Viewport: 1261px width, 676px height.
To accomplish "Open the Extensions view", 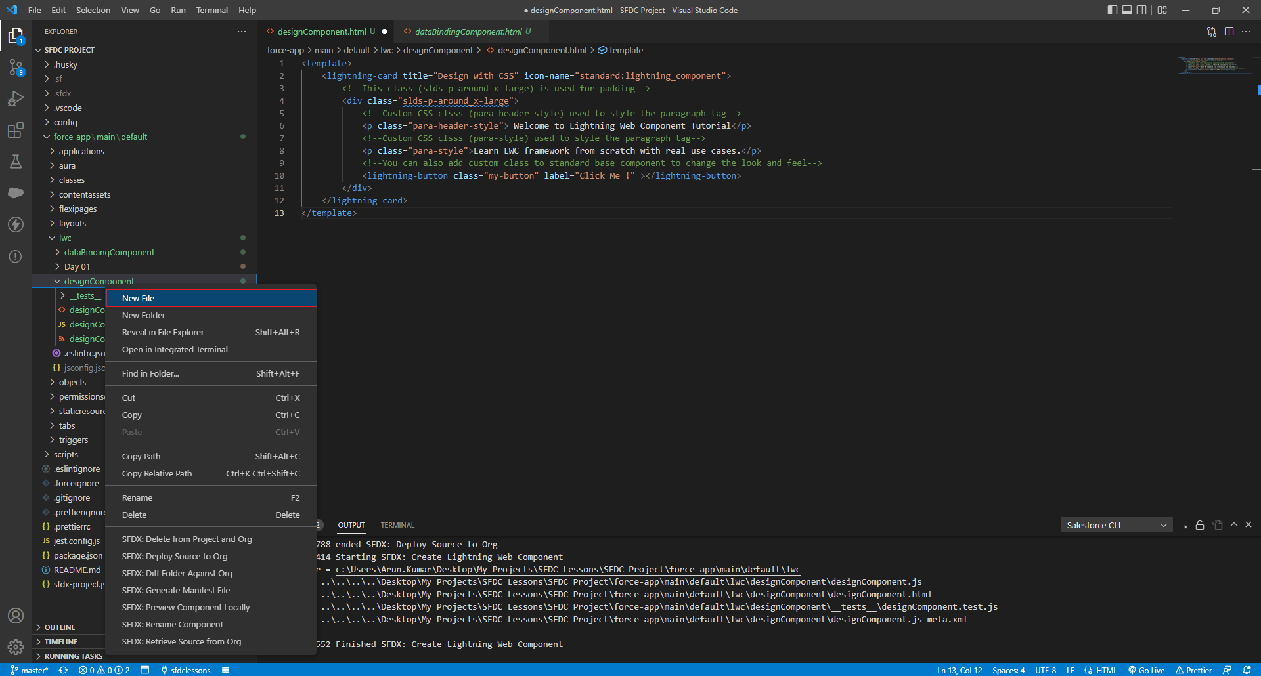I will [16, 130].
